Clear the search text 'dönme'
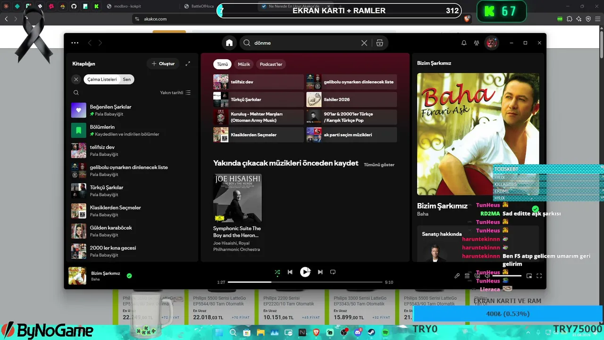Viewport: 604px width, 340px height. coord(364,43)
